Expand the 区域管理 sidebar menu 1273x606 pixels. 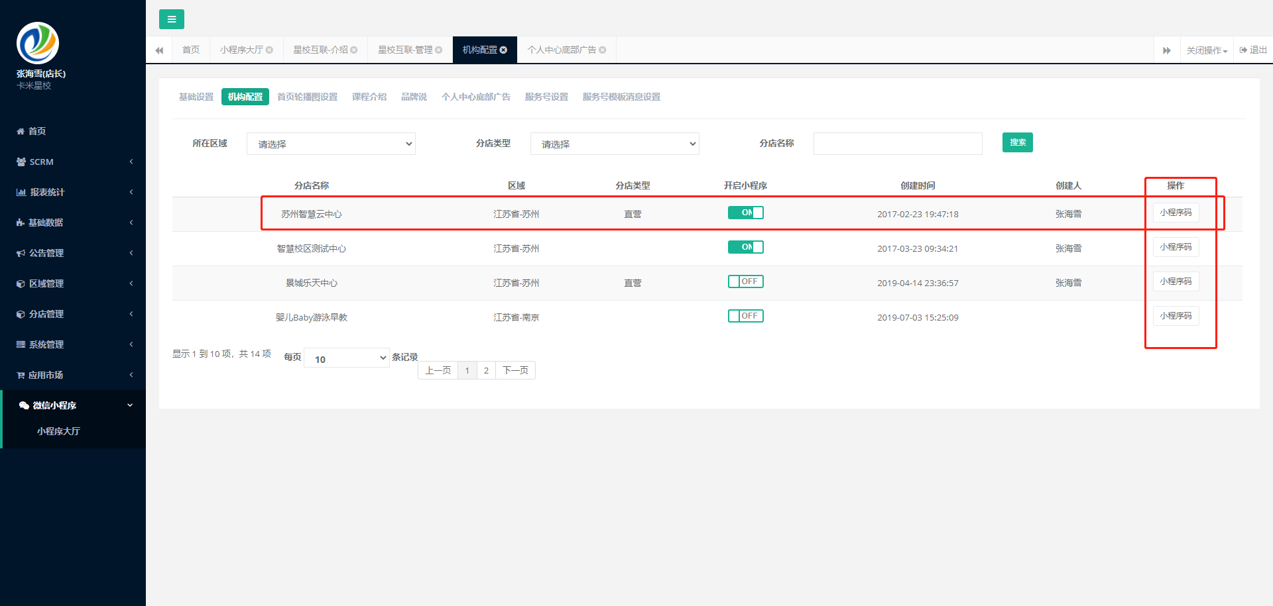click(x=73, y=283)
